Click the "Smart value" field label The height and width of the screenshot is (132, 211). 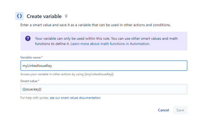pyautogui.click(x=29, y=81)
